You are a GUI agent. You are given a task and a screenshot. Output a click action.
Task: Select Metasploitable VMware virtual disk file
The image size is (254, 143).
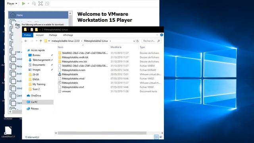(x=70, y=74)
